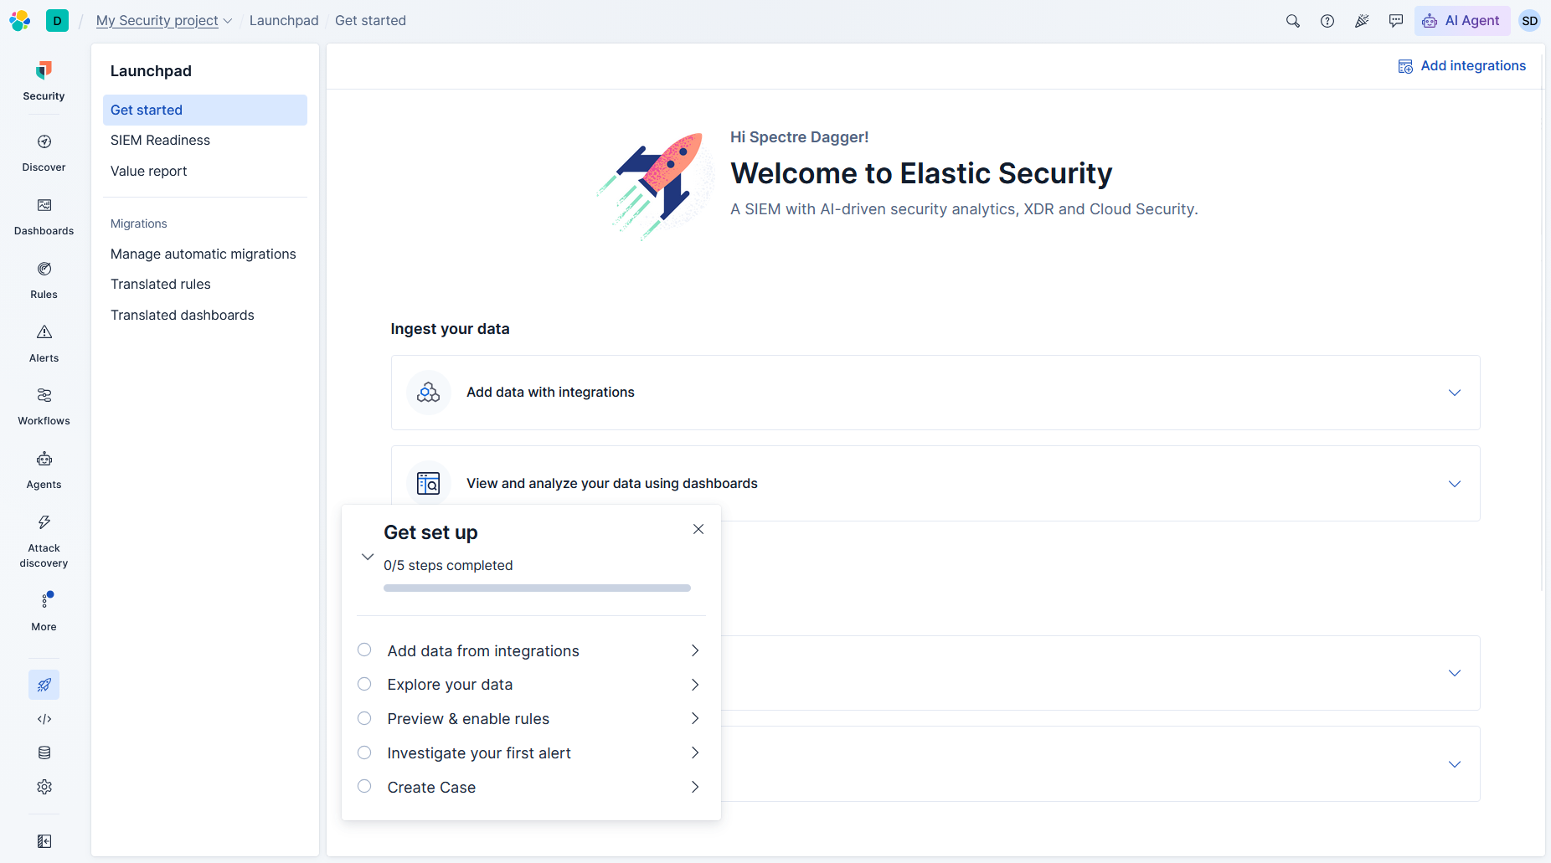Open the help icon in top bar
The height and width of the screenshot is (863, 1551).
point(1327,21)
